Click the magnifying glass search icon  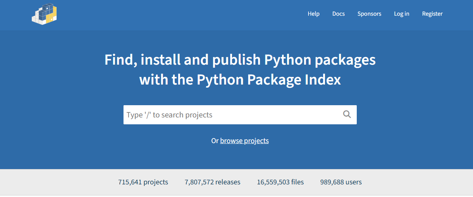tap(347, 114)
